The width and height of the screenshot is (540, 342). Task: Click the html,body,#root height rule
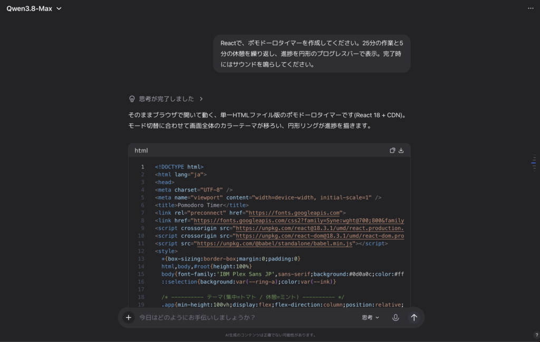(207, 267)
